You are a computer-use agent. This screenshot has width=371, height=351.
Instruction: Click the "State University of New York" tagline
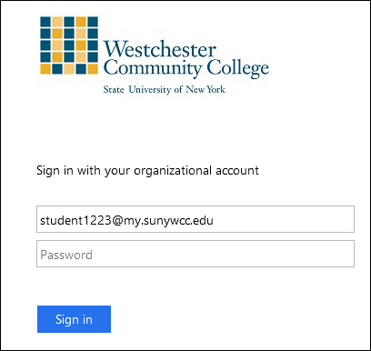pyautogui.click(x=164, y=90)
